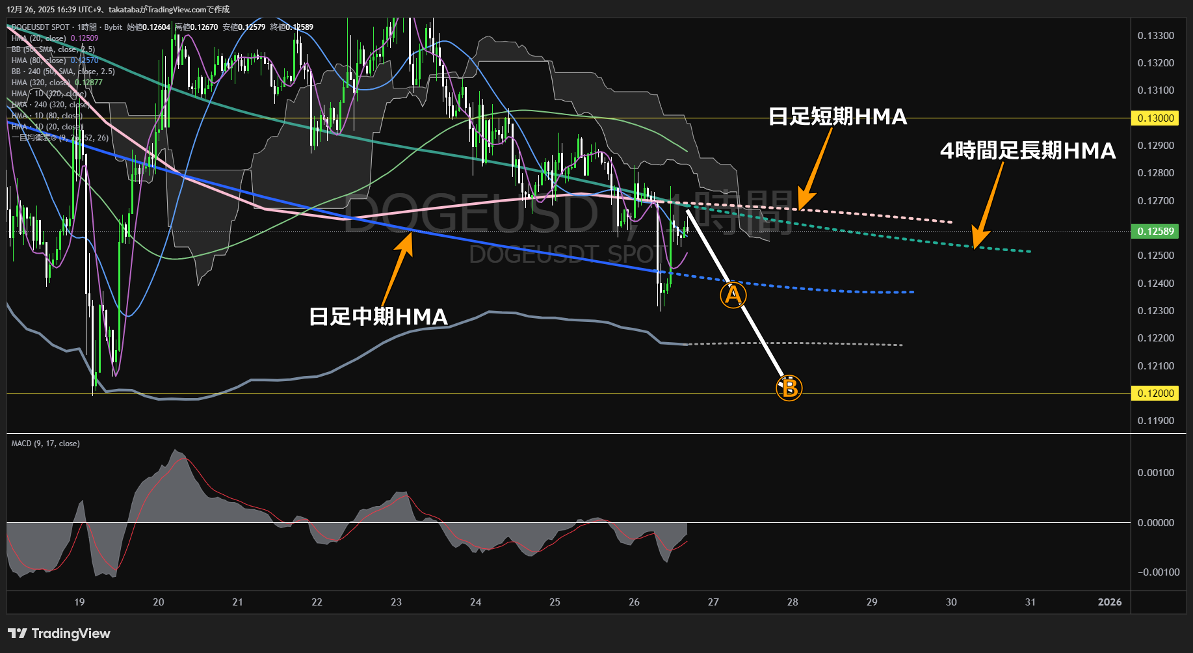
Task: Click the chart creation timestamp header text
Action: click(x=118, y=10)
